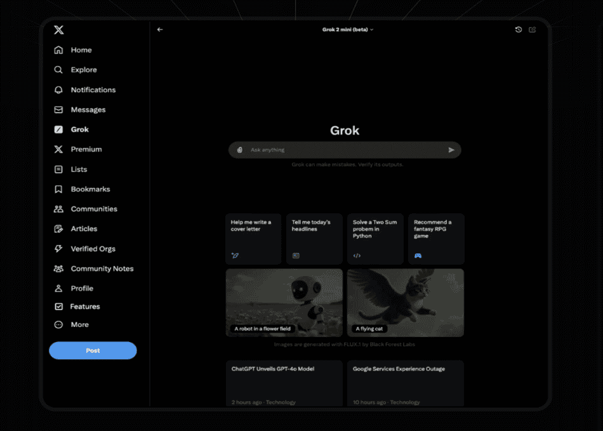Click the newspaper icon on headlines card
603x431 pixels.
point(296,255)
